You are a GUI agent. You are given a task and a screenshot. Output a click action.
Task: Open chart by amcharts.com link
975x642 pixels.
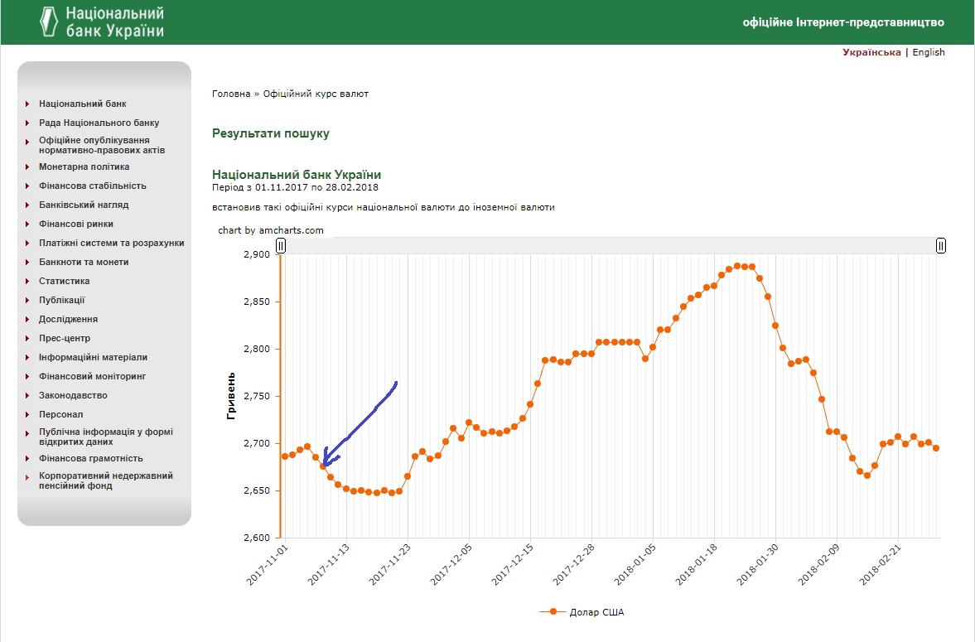pyautogui.click(x=271, y=230)
